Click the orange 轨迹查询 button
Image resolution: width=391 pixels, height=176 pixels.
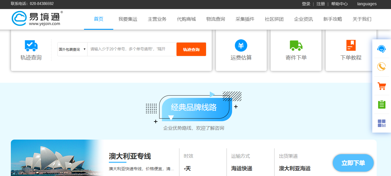point(191,49)
